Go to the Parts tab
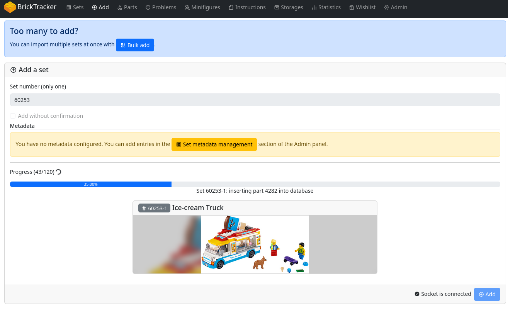The height and width of the screenshot is (309, 508). click(x=127, y=7)
